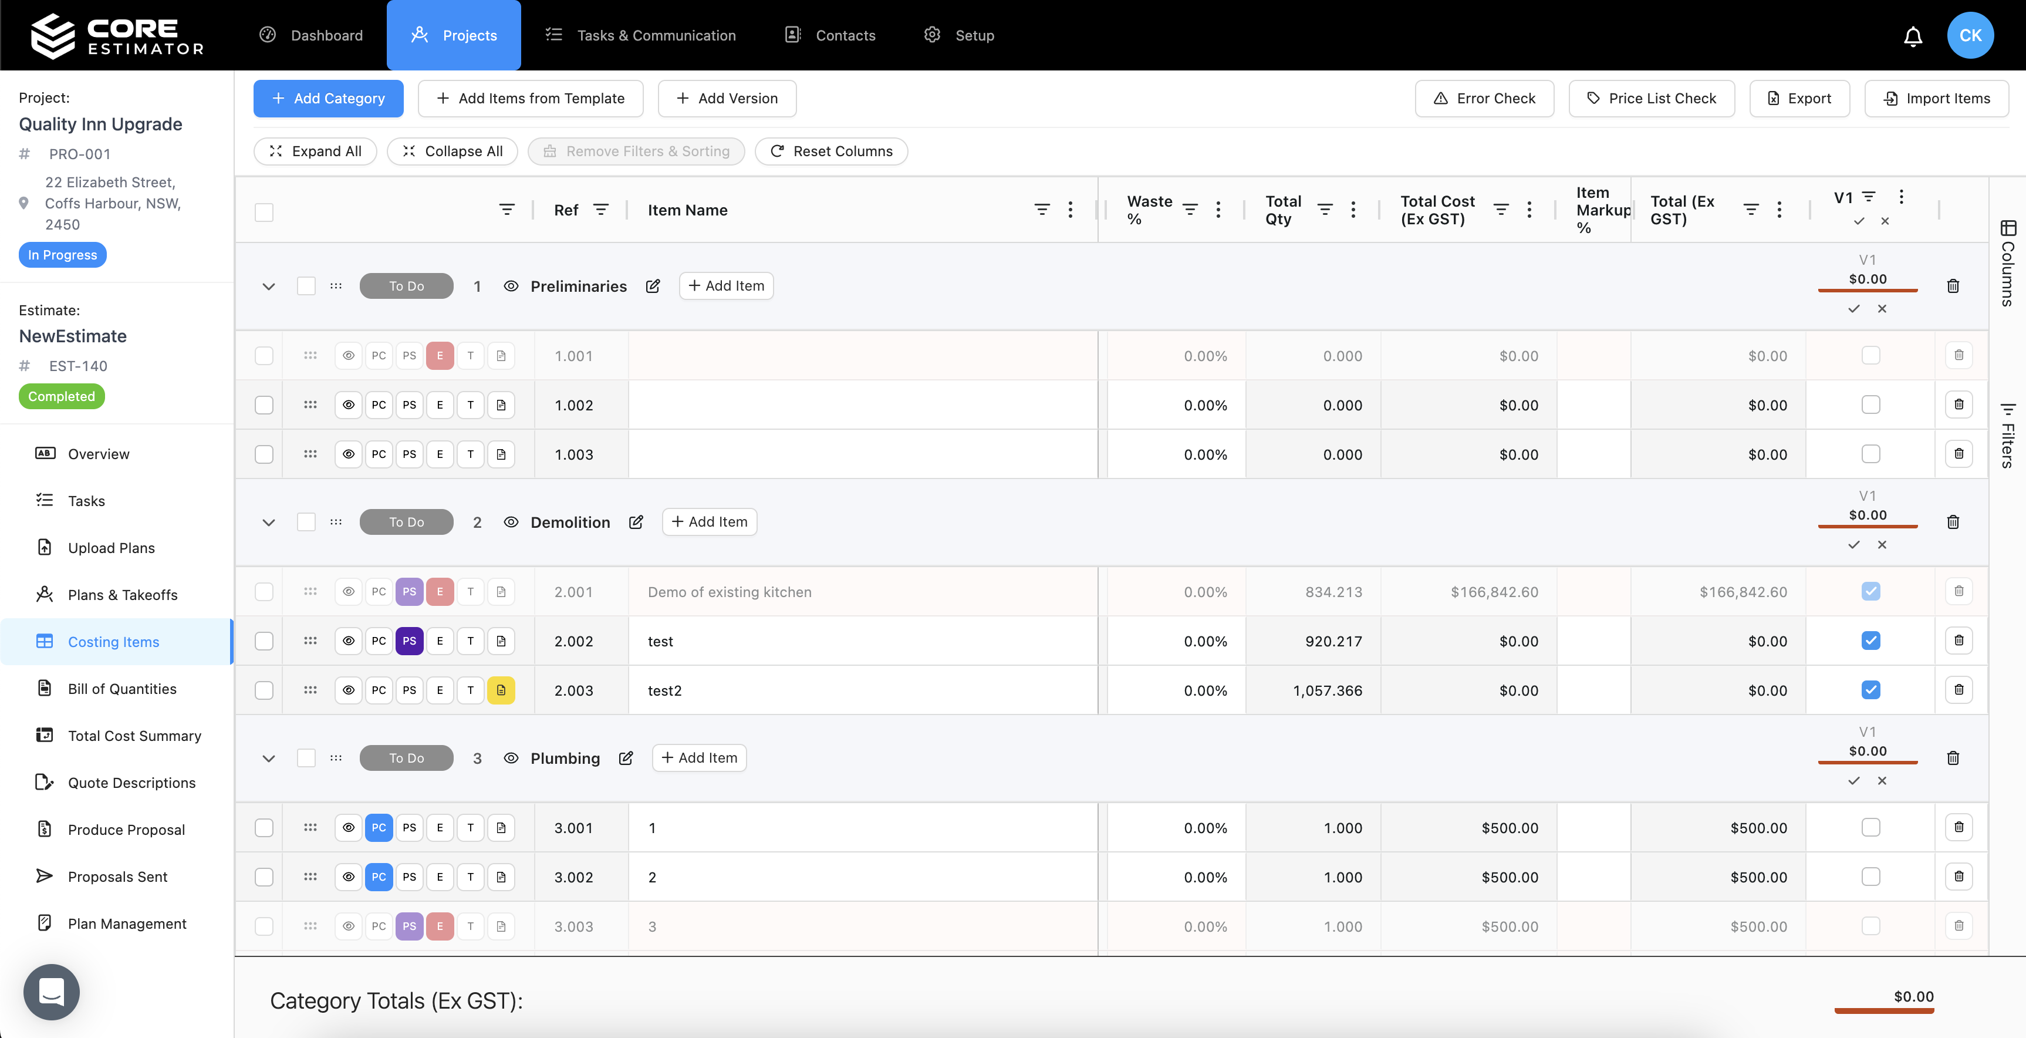Viewport: 2026px width, 1038px height.
Task: Open the Export option
Action: tap(1799, 99)
